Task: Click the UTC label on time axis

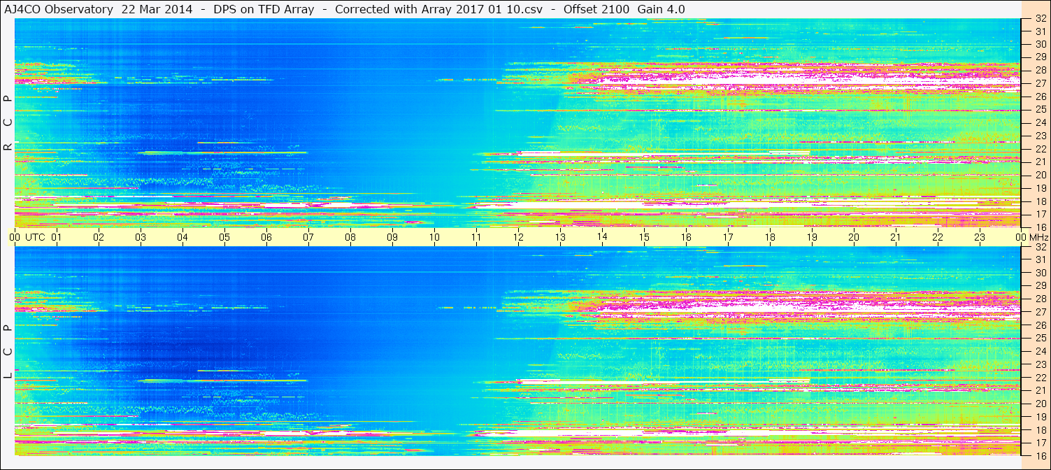Action: click(x=36, y=237)
